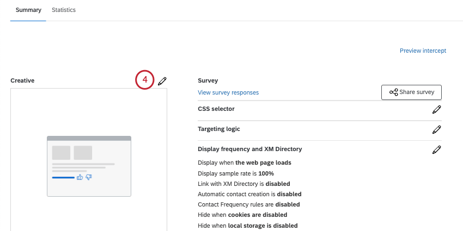Image resolution: width=463 pixels, height=231 pixels.
Task: Click the red step 4 marker
Action: [145, 80]
